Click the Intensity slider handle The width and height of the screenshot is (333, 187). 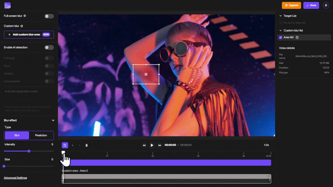tap(29, 151)
